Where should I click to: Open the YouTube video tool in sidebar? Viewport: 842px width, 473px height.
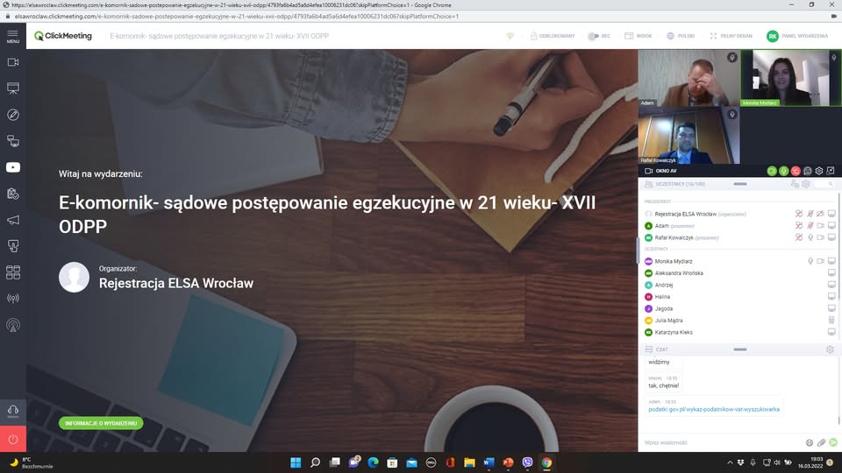coord(13,167)
